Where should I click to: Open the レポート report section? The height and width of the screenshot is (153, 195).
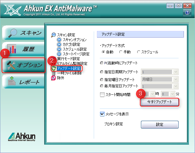pos(23,82)
